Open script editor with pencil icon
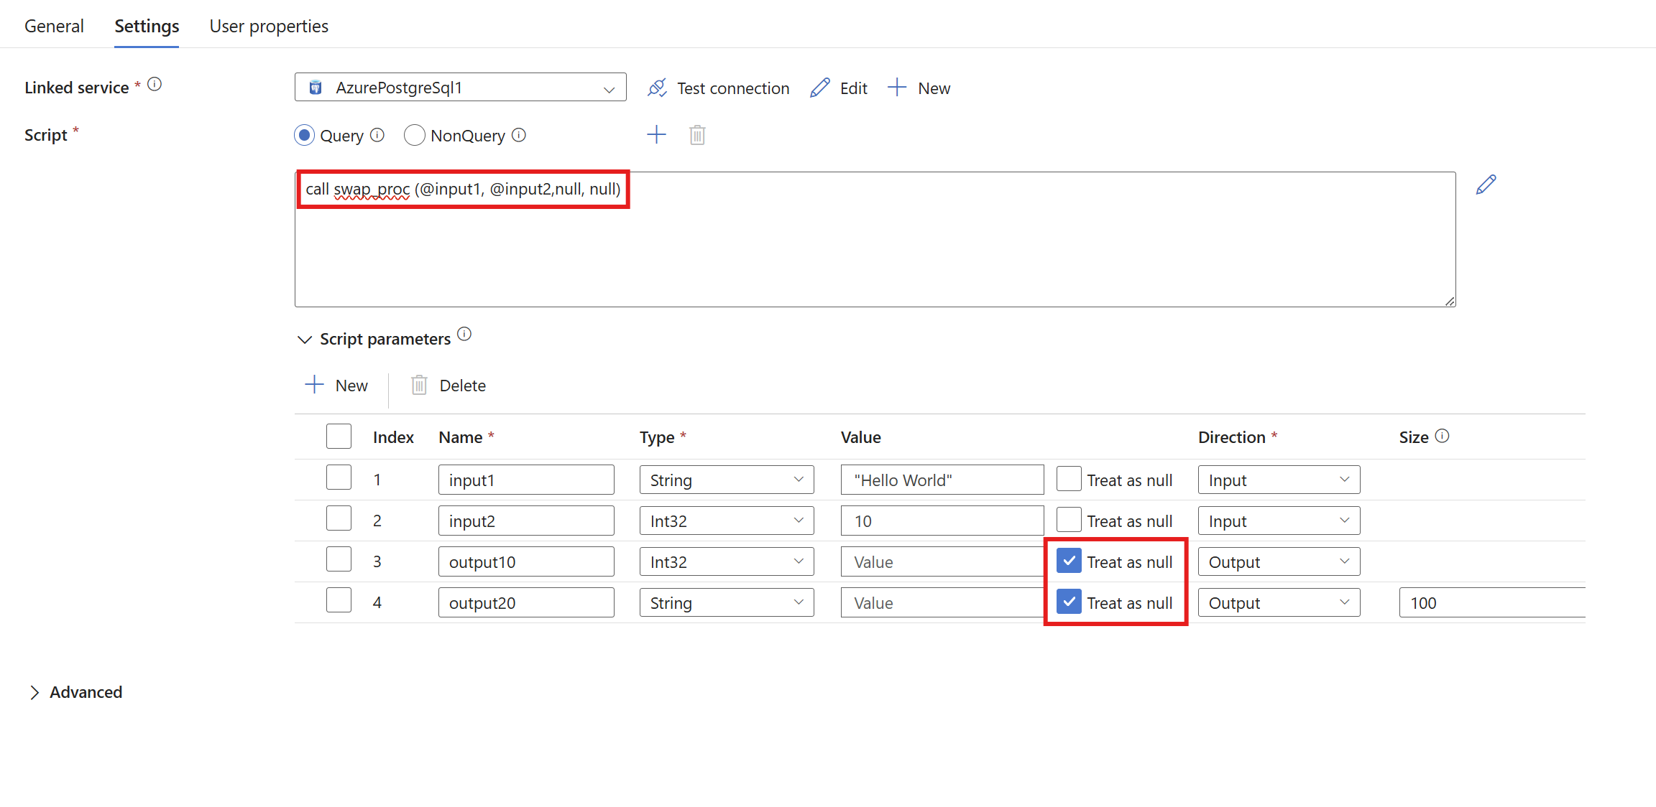 click(x=1486, y=185)
